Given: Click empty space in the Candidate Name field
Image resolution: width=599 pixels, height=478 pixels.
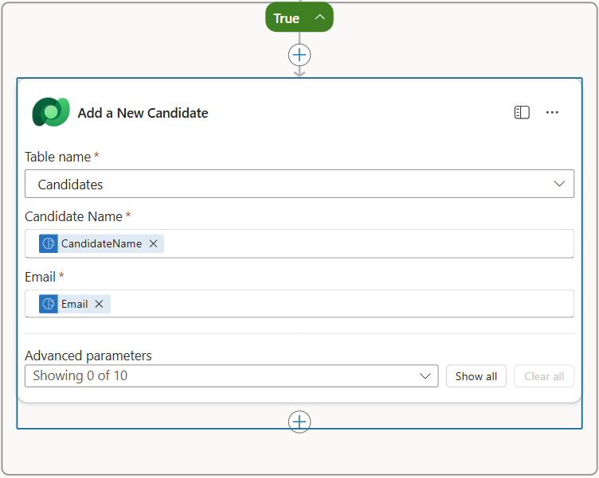Looking at the screenshot, I should click(366, 243).
